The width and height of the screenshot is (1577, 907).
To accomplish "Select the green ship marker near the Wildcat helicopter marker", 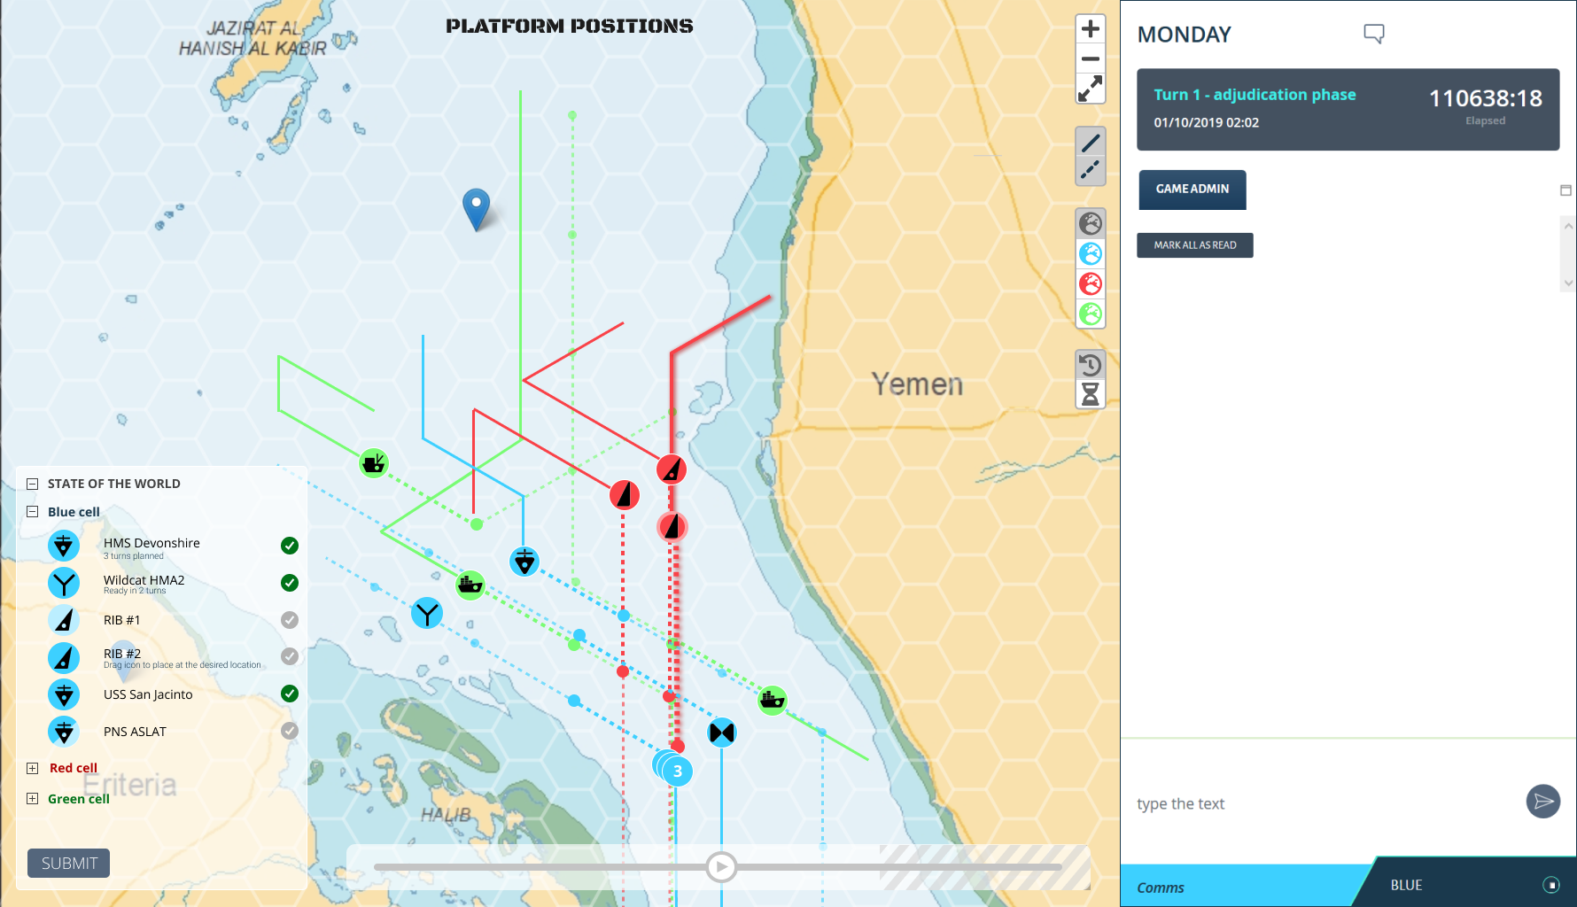I will tap(470, 585).
